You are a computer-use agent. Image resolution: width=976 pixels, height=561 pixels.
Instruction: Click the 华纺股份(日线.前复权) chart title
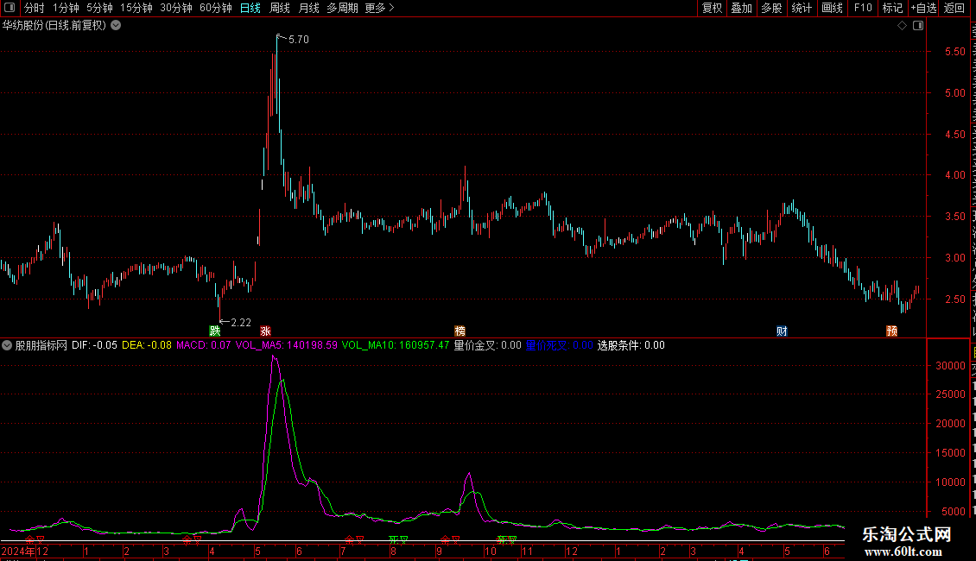pyautogui.click(x=54, y=26)
